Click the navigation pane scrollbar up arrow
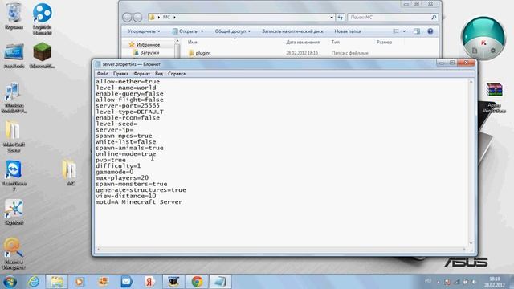 tap(177, 41)
